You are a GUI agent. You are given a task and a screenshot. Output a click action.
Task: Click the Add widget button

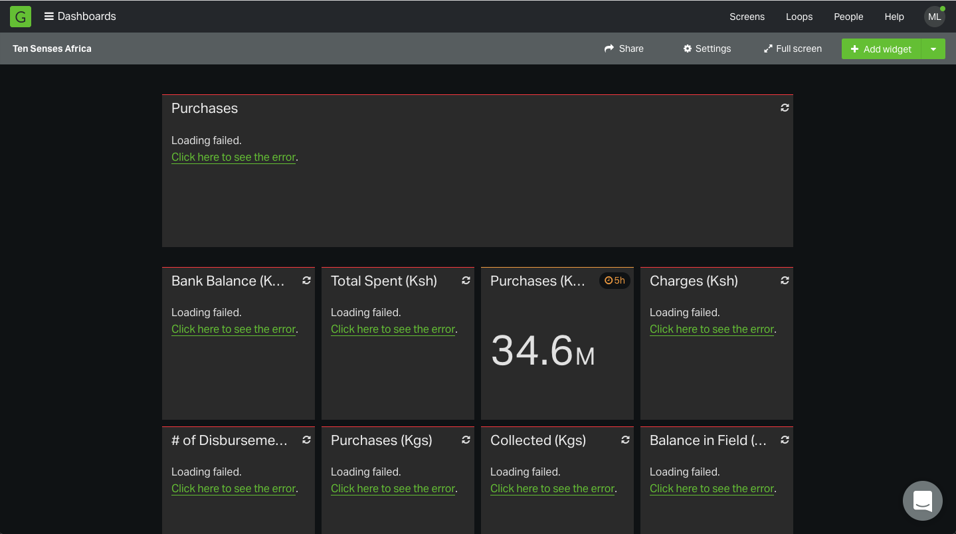click(x=881, y=49)
